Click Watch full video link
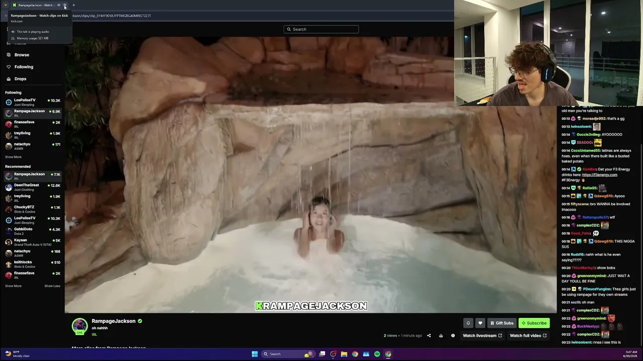 (x=528, y=335)
